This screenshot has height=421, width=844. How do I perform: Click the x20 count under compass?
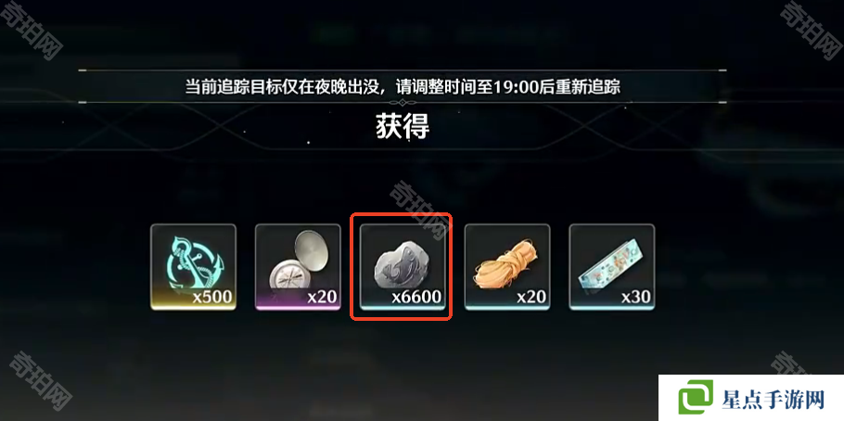322,297
